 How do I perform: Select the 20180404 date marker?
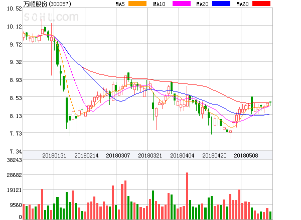pos(182,155)
